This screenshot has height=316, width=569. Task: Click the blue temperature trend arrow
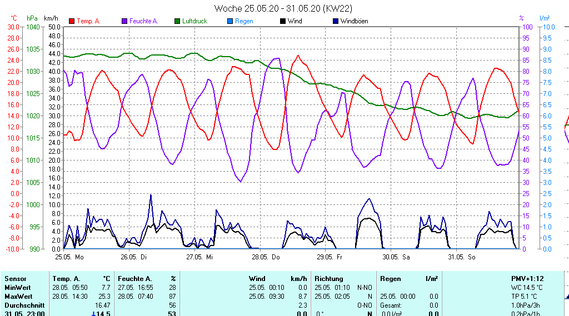pos(93,314)
